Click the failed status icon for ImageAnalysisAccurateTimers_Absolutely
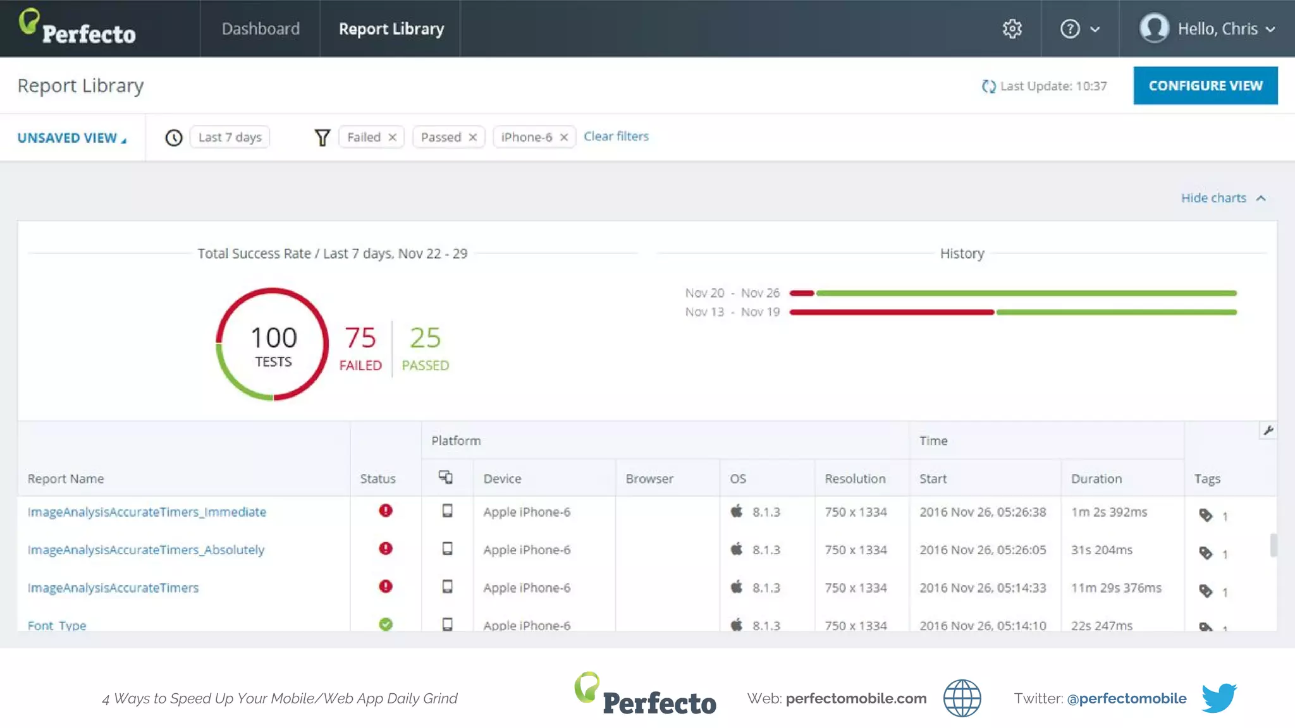The width and height of the screenshot is (1295, 728). coord(386,549)
